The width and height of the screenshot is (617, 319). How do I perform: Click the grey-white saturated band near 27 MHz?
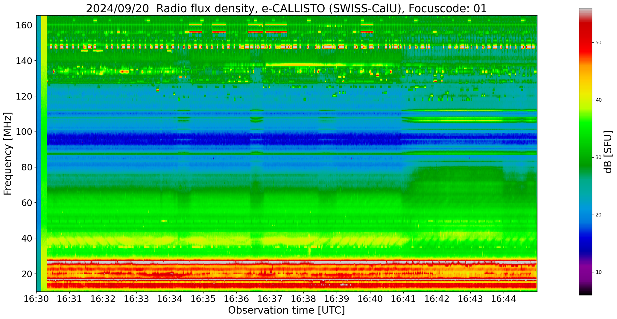coord(292,262)
